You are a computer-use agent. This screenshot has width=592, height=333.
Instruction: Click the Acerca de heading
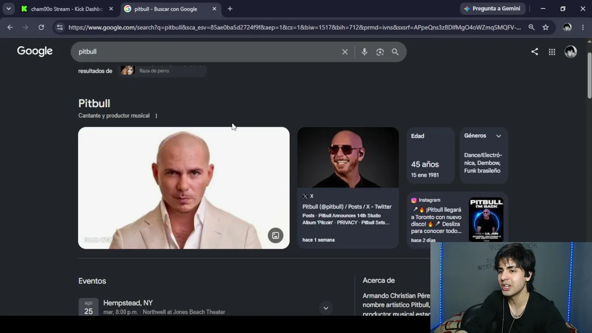click(378, 280)
